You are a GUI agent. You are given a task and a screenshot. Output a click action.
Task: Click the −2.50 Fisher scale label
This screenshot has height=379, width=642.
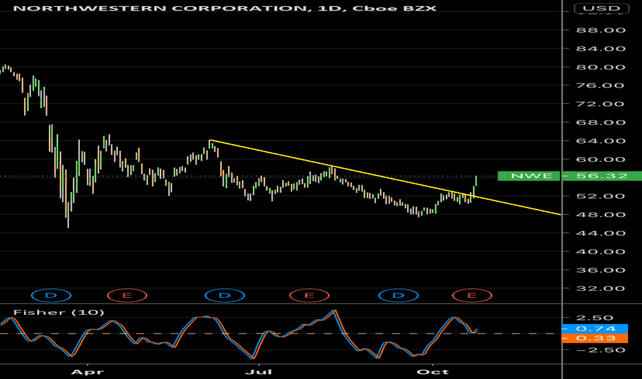(x=601, y=350)
